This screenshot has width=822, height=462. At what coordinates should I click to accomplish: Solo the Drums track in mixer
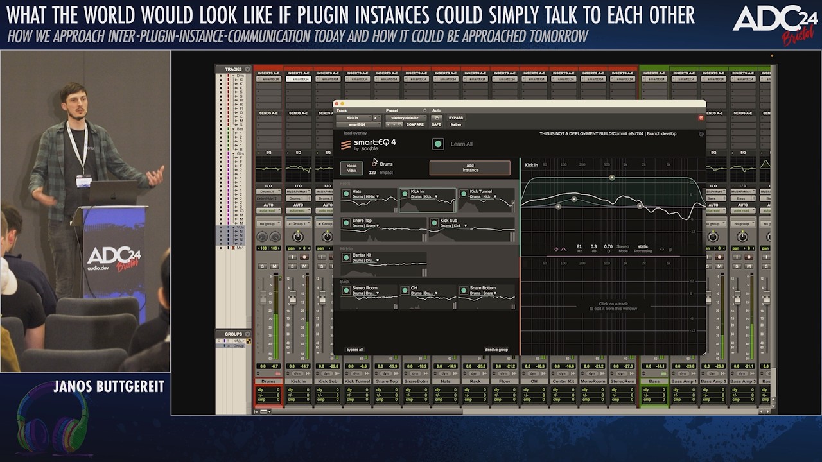[263, 266]
